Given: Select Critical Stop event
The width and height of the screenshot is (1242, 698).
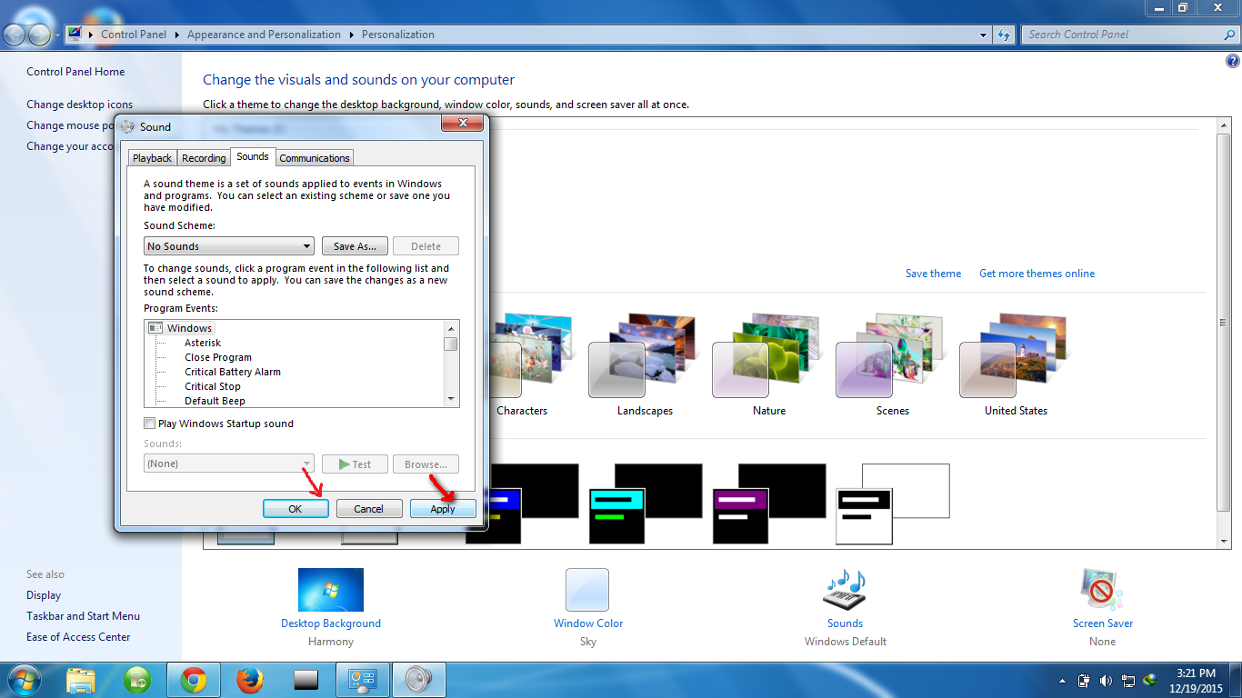Looking at the screenshot, I should point(213,386).
